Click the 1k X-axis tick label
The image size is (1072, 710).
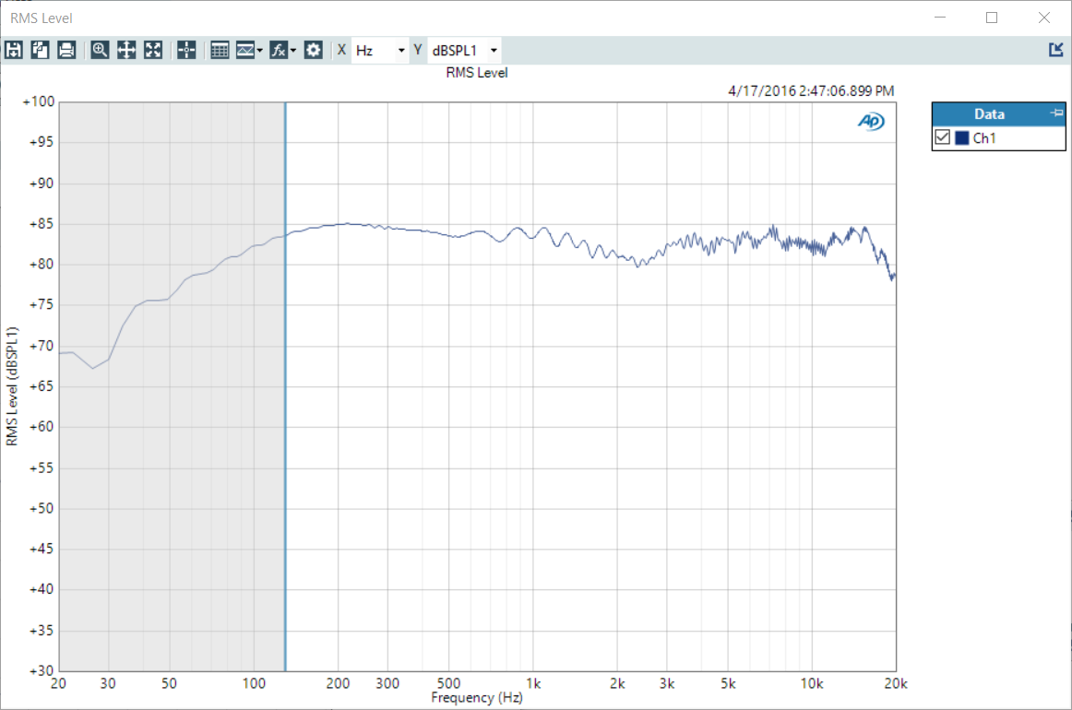tap(533, 683)
